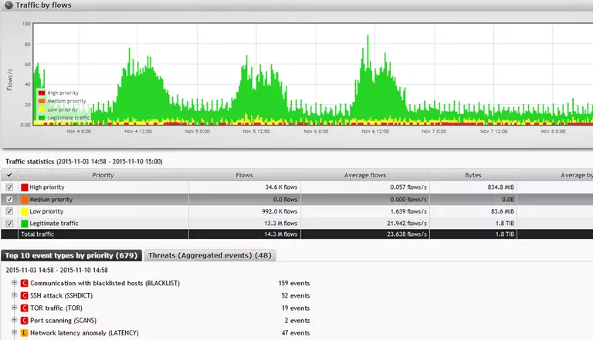Click critical icon beside blacklisted hosts event
The height and width of the screenshot is (340, 593).
(24, 284)
